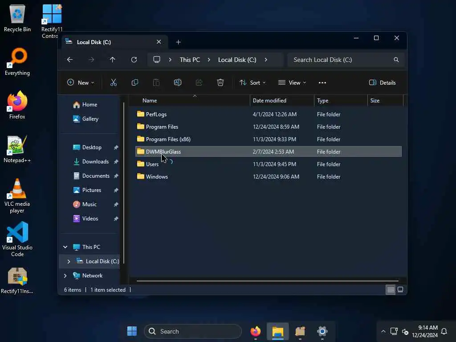This screenshot has width=456, height=342.
Task: Select the Windows folder
Action: pyautogui.click(x=269, y=177)
